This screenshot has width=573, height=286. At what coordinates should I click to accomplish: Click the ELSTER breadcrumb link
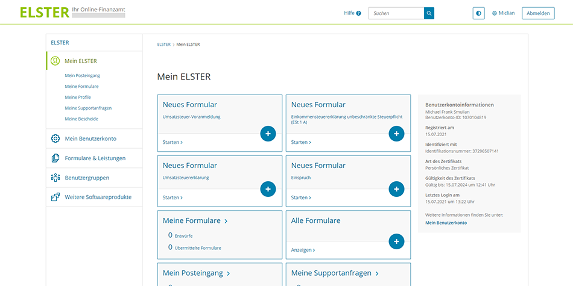pos(163,45)
